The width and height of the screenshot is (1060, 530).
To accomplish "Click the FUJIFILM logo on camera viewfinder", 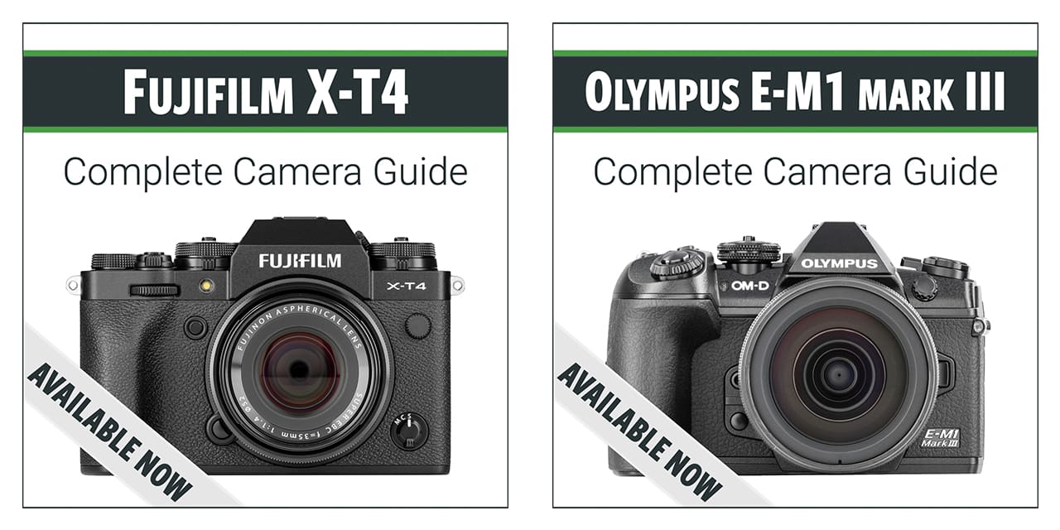I will [x=300, y=261].
